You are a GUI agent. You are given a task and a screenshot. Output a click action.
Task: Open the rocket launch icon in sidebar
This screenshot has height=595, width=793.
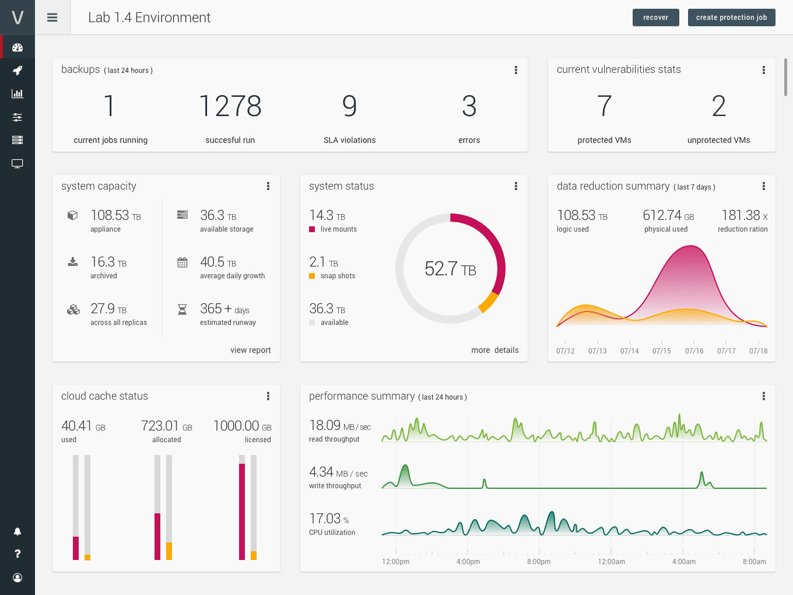pos(17,71)
